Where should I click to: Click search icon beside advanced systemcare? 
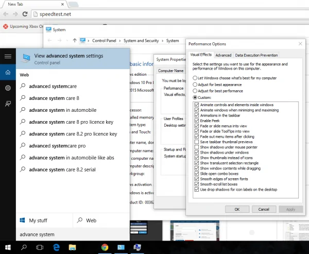(x=23, y=86)
